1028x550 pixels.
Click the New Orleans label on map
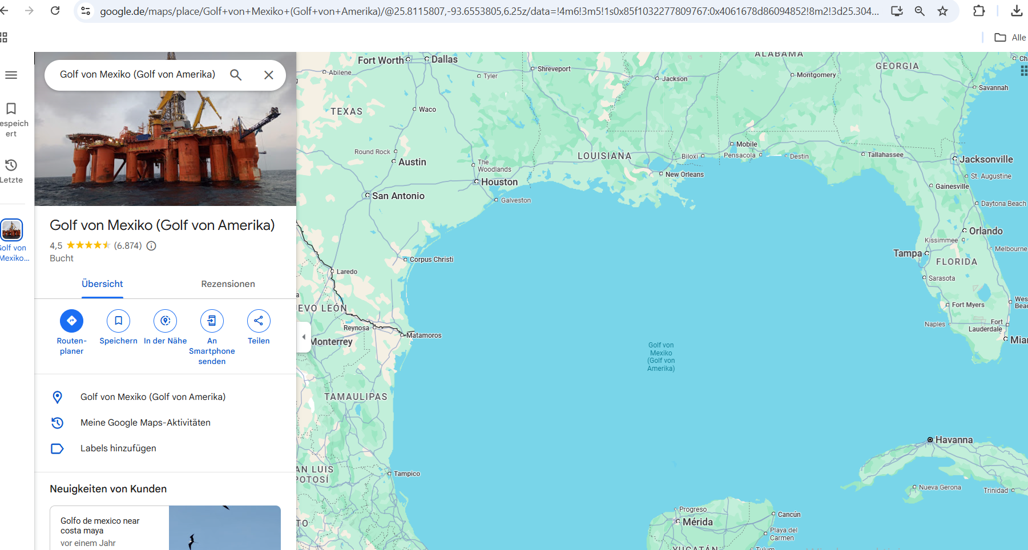[x=684, y=175]
